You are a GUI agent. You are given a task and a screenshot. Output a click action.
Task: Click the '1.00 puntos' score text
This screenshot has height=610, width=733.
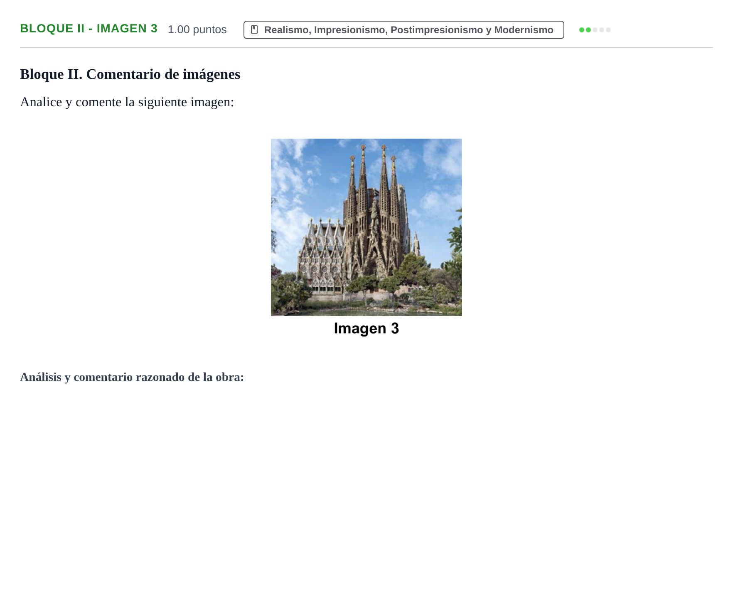pyautogui.click(x=197, y=29)
